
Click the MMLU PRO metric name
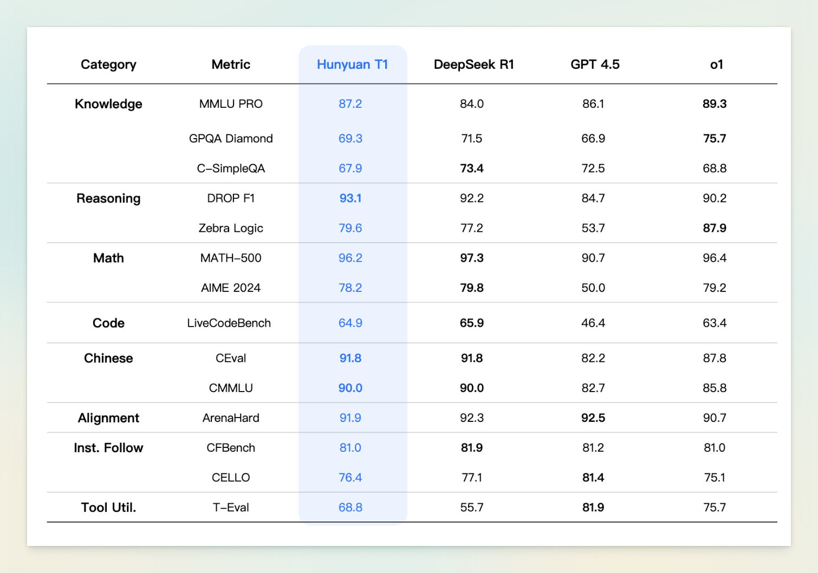[x=231, y=103]
